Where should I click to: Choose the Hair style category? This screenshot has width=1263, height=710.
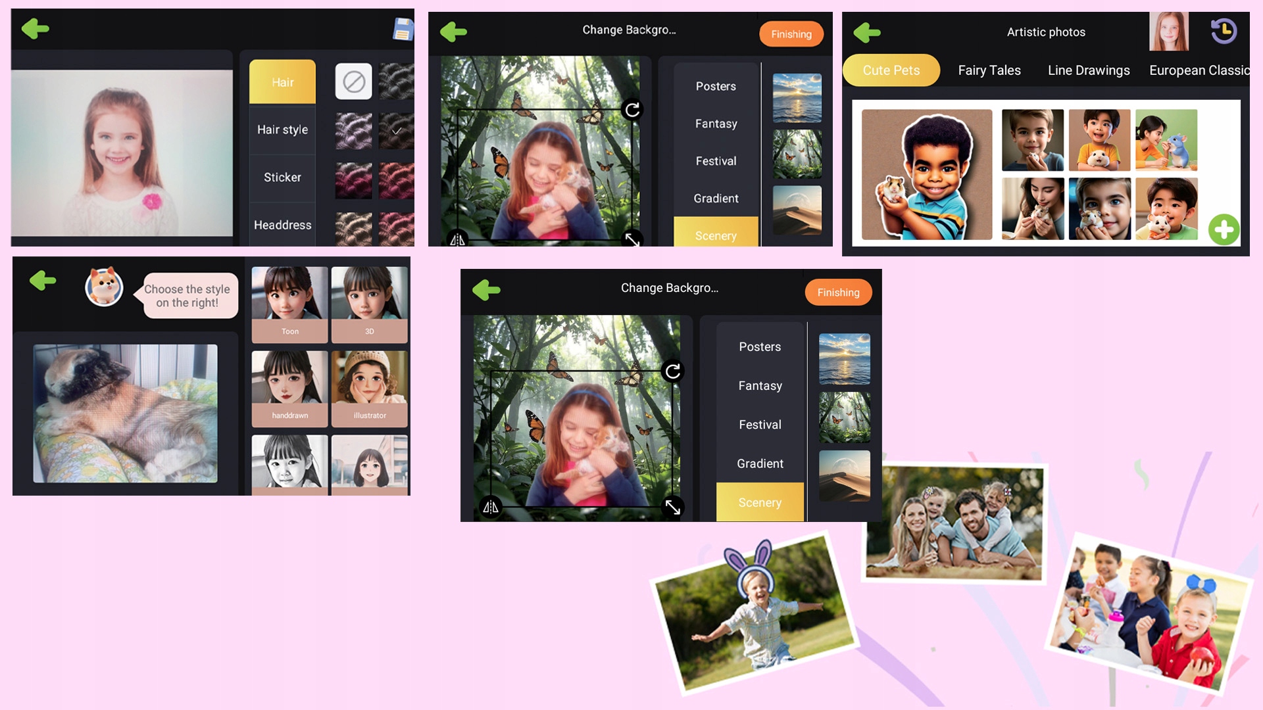282,130
